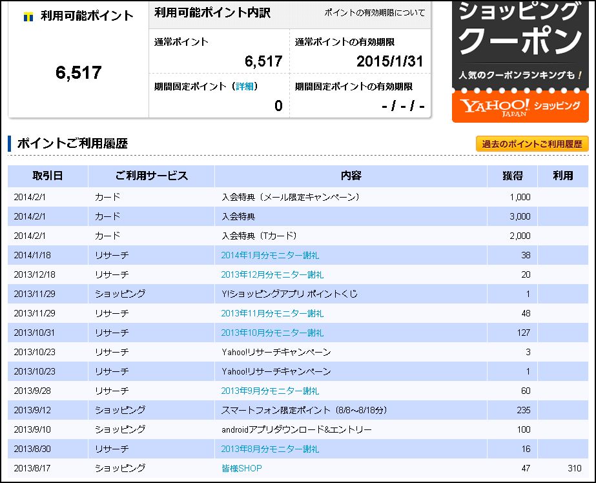The width and height of the screenshot is (596, 483).
Task: Open 2013年9月分モニター謝礼 link
Action: click(x=270, y=391)
